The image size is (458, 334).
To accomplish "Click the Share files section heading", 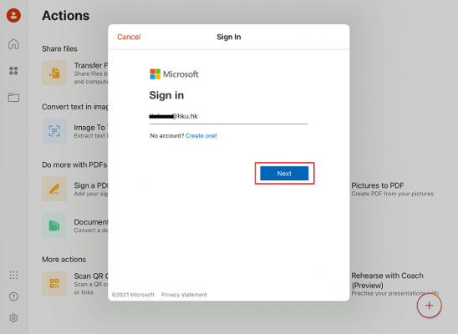I will click(x=59, y=48).
